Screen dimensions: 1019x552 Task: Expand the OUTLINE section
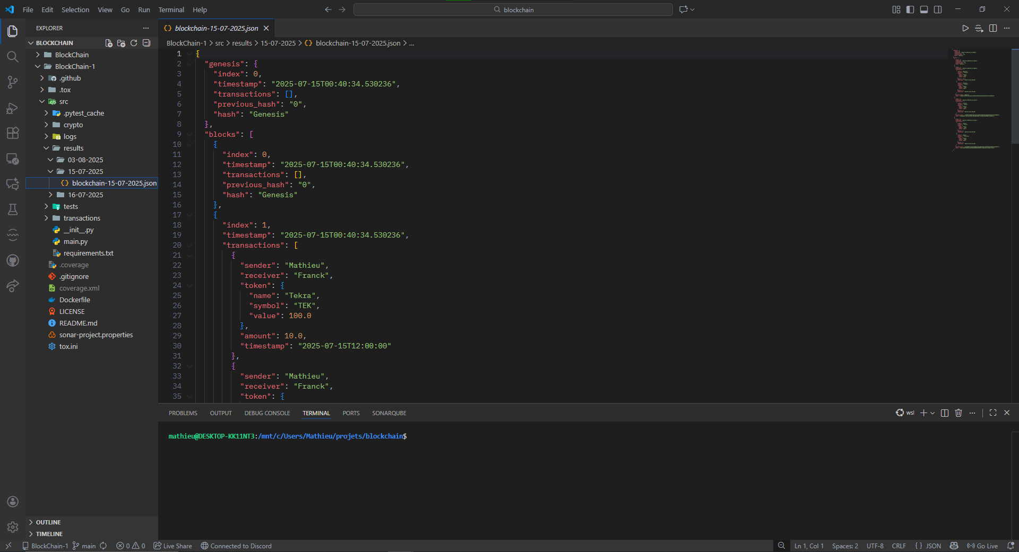pyautogui.click(x=48, y=522)
